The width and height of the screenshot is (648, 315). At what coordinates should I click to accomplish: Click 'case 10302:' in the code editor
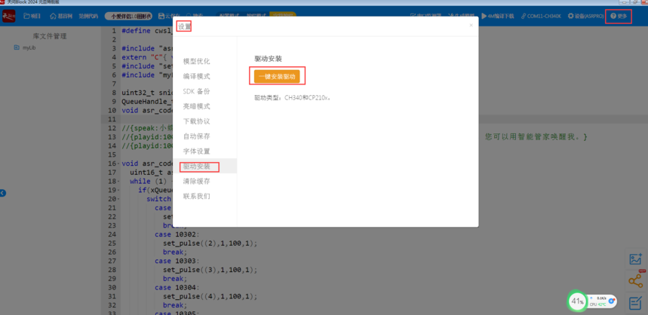pyautogui.click(x=177, y=234)
